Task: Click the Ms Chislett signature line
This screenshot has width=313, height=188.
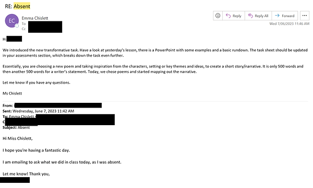Action: pos(13,93)
